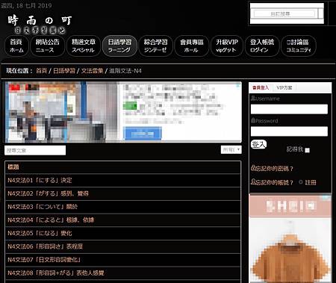Click the lock icon beside Password label

(x=253, y=120)
